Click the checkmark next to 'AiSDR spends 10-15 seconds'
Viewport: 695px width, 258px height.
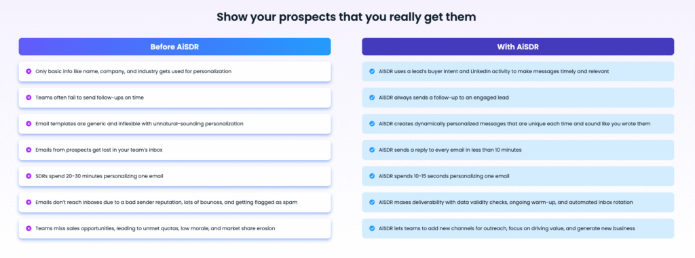[372, 176]
